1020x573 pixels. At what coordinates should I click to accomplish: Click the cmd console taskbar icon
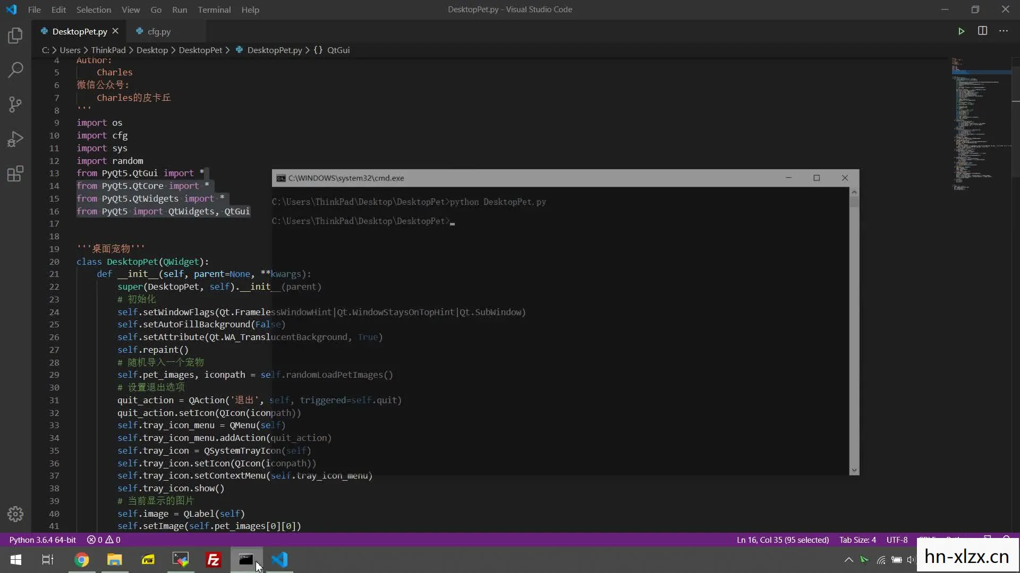click(246, 560)
